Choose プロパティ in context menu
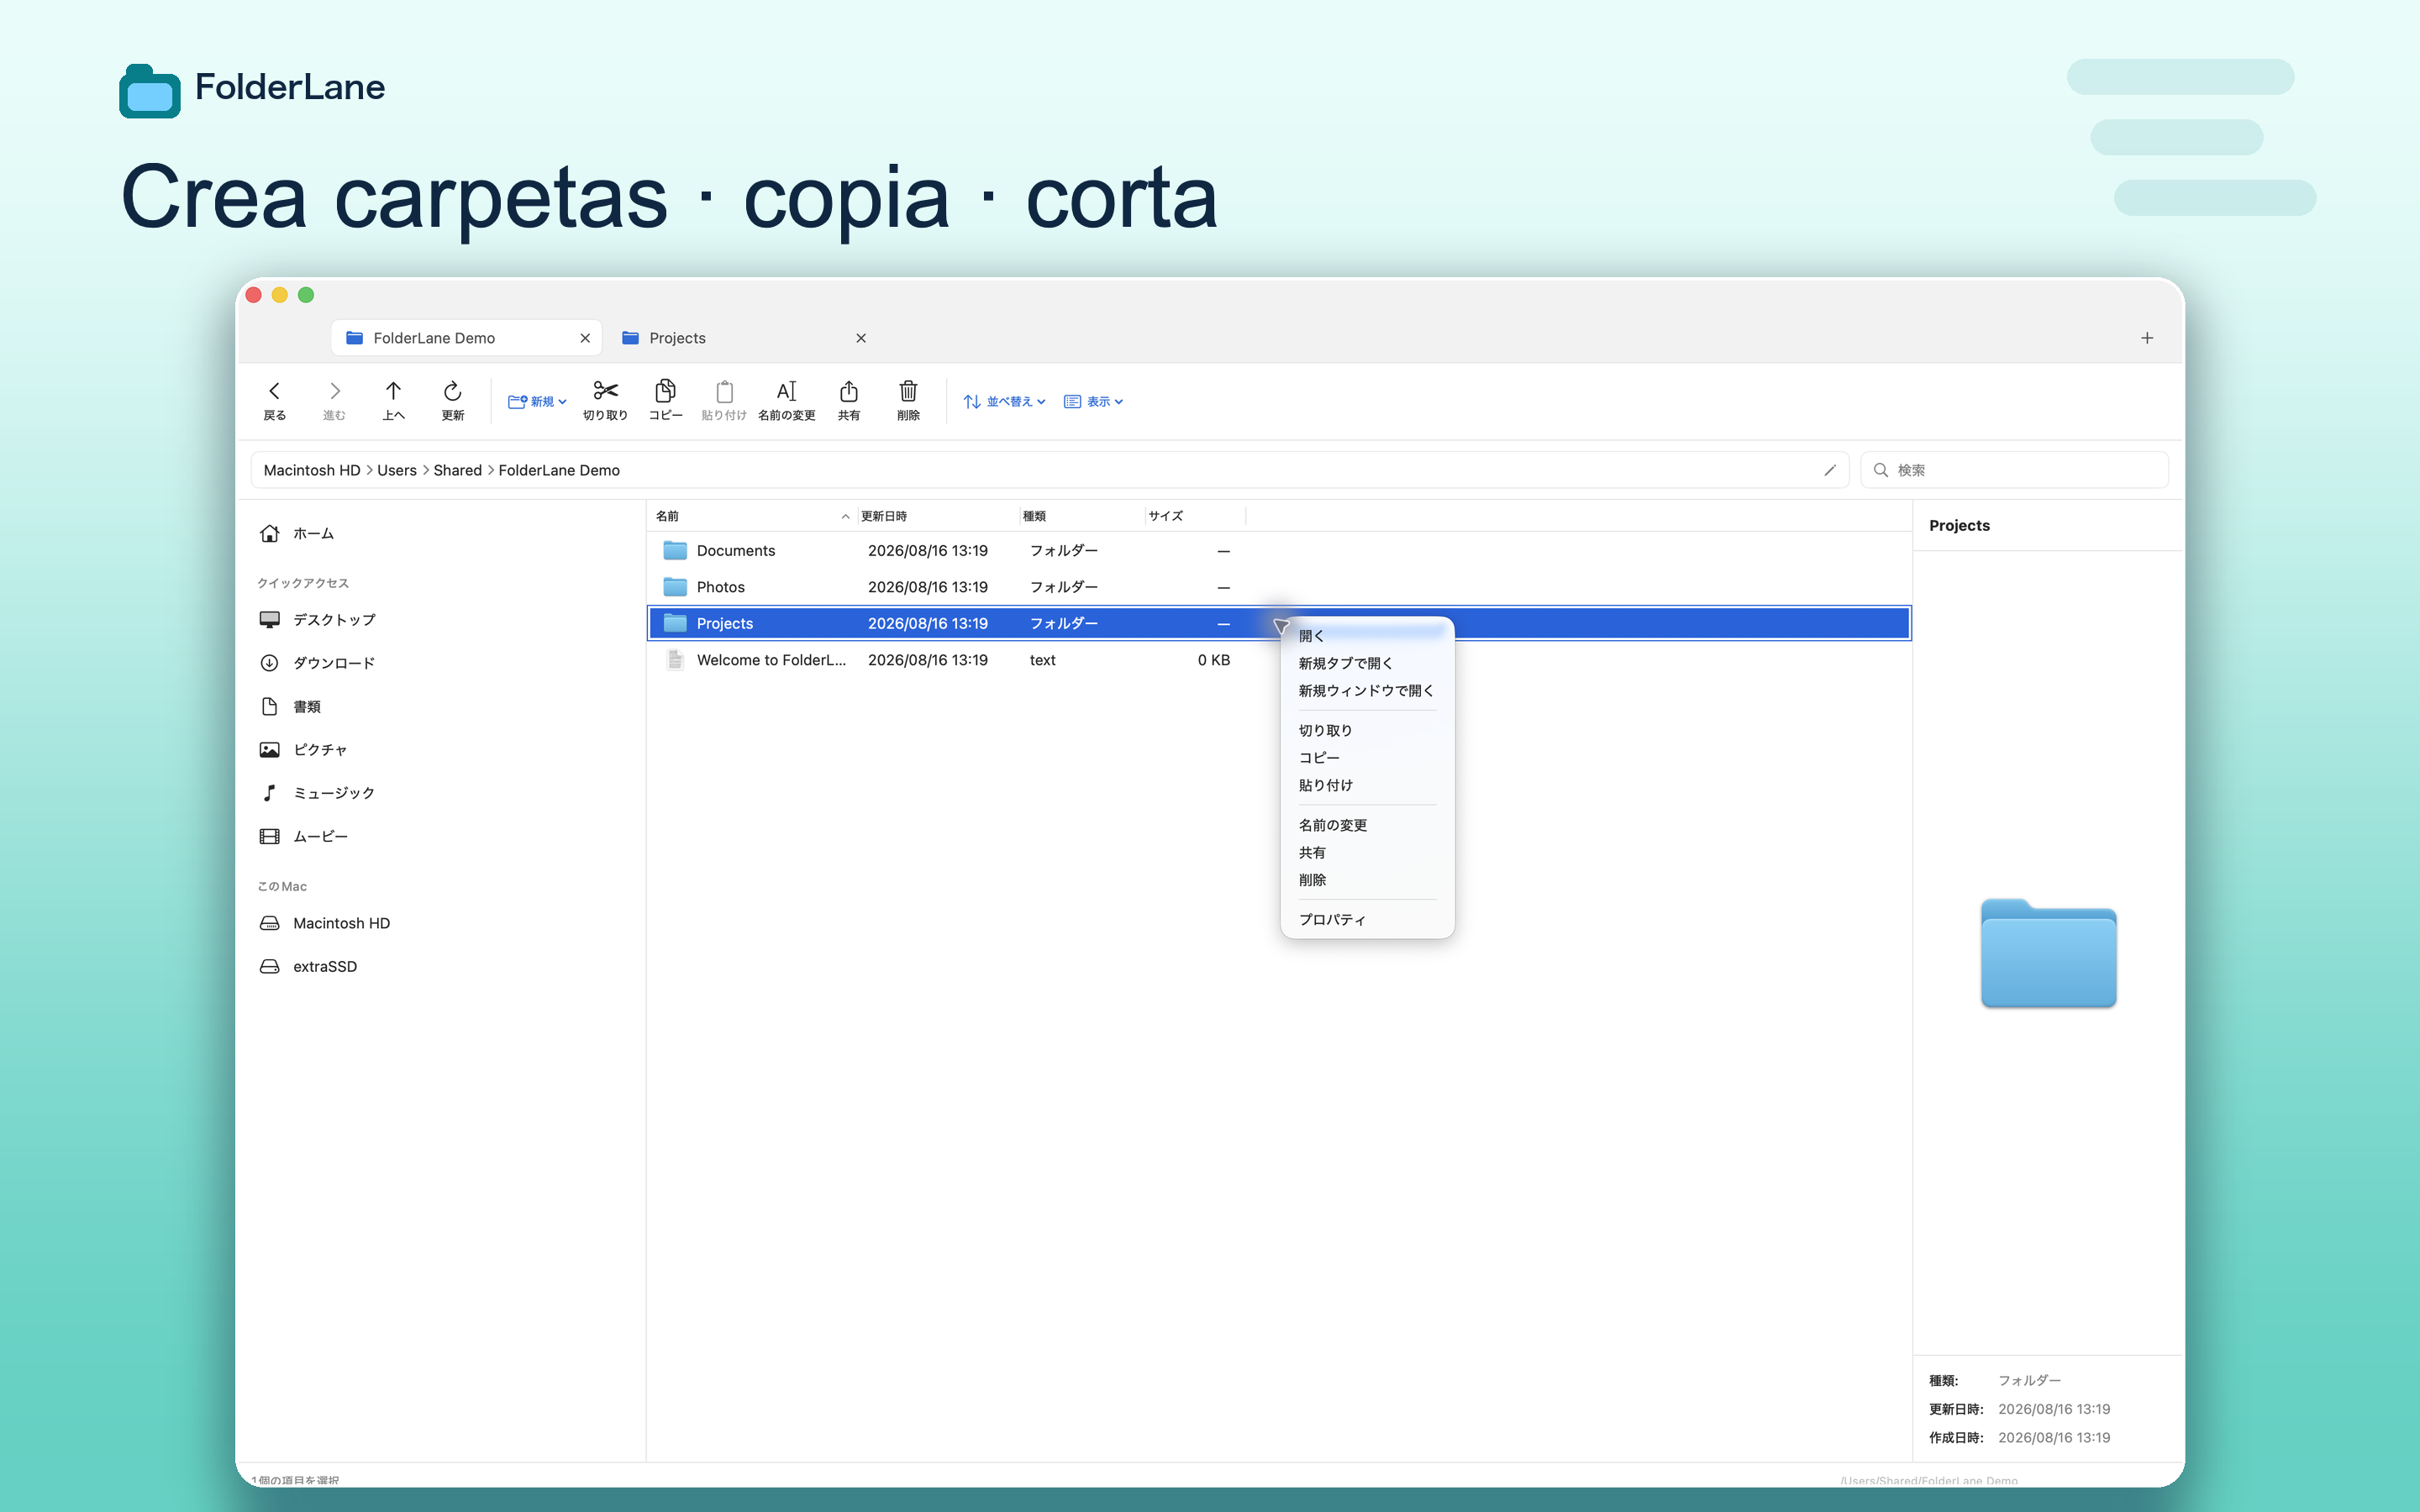Viewport: 2420px width, 1512px height. pyautogui.click(x=1367, y=920)
